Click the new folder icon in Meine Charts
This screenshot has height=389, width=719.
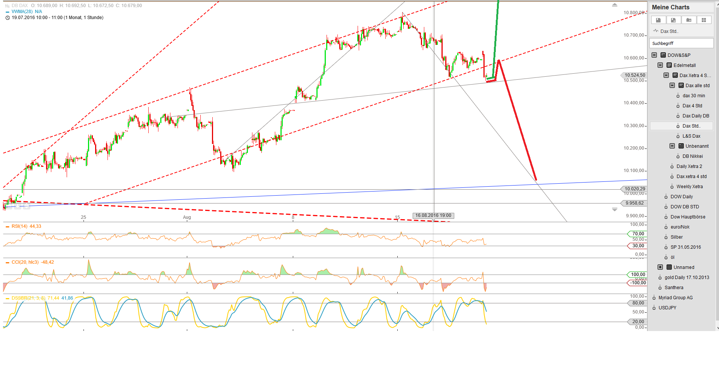[x=689, y=20]
